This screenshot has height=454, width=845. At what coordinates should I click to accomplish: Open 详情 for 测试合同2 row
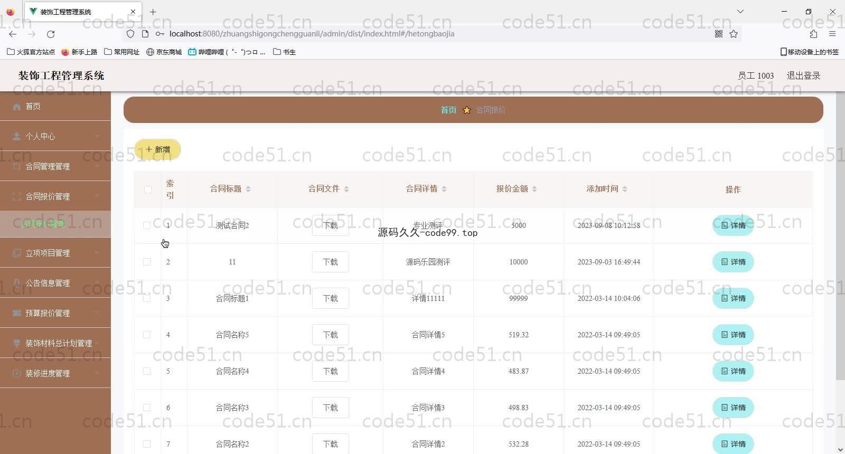[733, 225]
